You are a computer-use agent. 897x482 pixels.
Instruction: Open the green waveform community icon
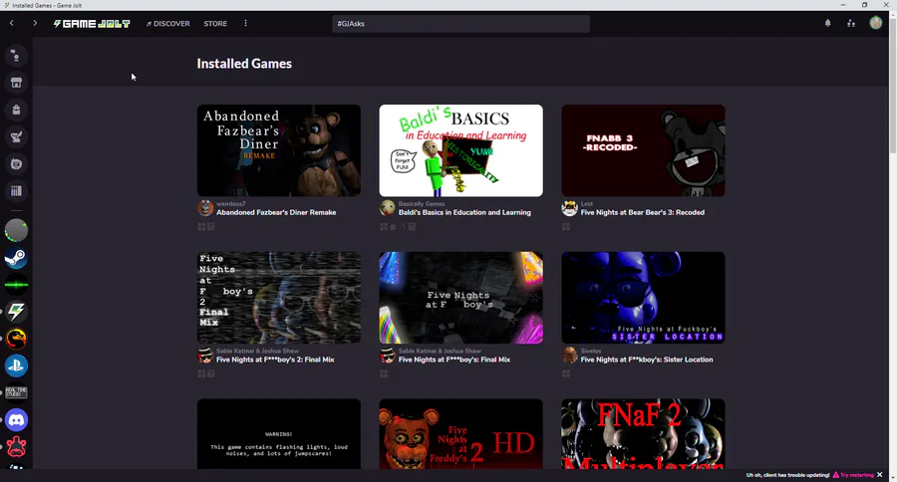tap(16, 285)
